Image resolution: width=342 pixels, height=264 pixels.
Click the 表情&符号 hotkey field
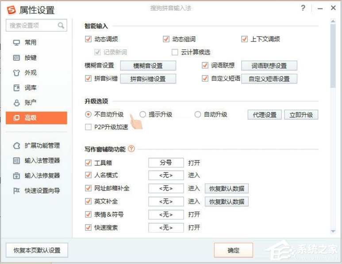pyautogui.click(x=166, y=215)
